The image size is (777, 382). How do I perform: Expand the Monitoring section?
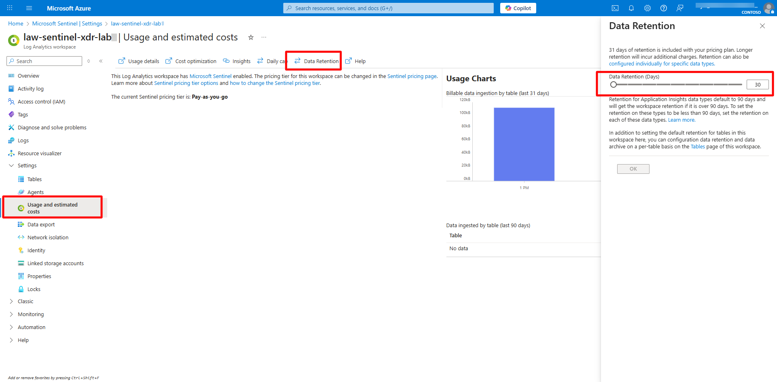tap(11, 314)
